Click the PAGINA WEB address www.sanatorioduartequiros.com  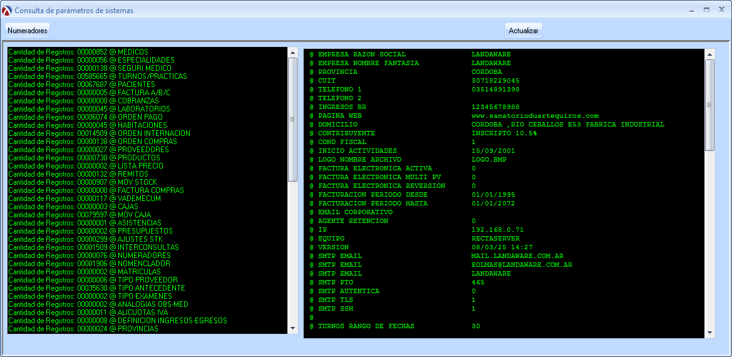(535, 116)
